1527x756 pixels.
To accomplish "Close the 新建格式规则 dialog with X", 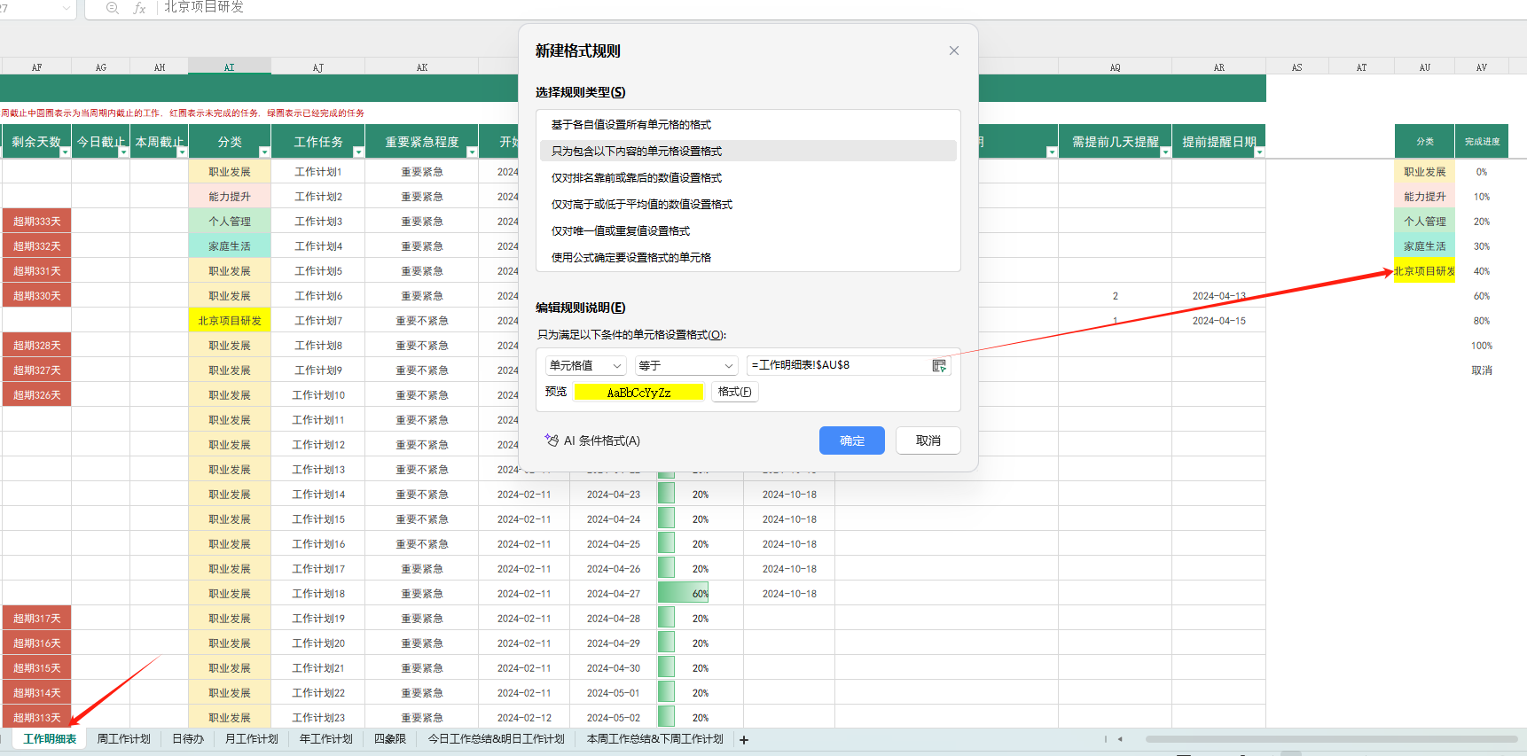I will click(954, 51).
